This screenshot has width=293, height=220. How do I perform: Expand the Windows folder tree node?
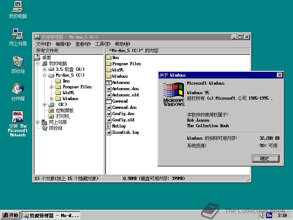[x=51, y=99]
